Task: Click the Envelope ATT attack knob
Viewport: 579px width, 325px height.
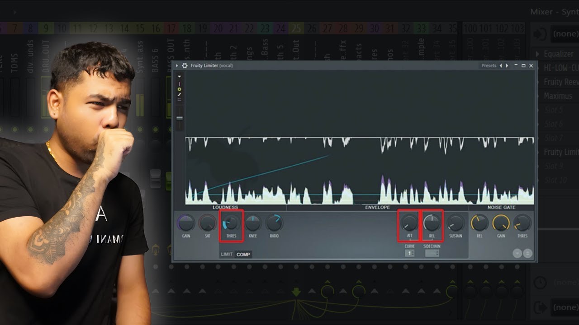Action: click(409, 223)
